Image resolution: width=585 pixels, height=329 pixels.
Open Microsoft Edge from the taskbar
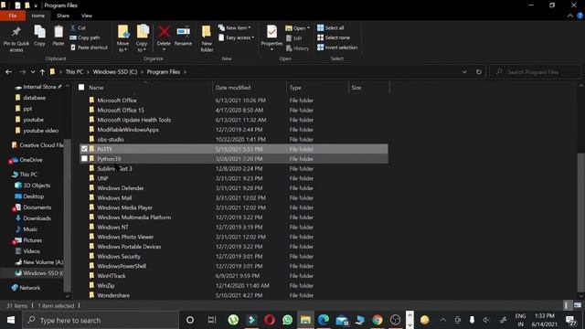pos(324,320)
